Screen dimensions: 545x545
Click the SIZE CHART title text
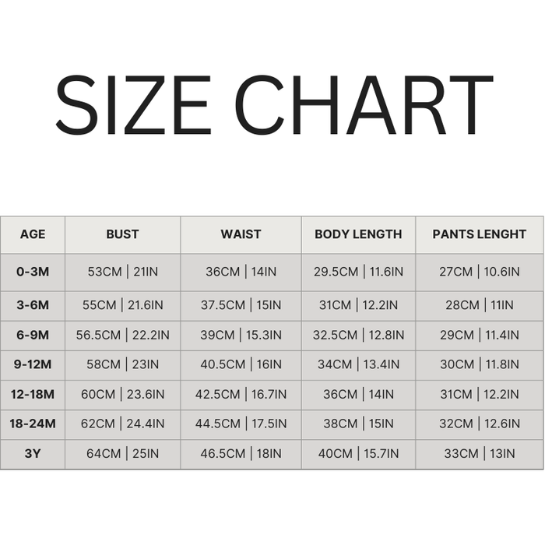(273, 107)
